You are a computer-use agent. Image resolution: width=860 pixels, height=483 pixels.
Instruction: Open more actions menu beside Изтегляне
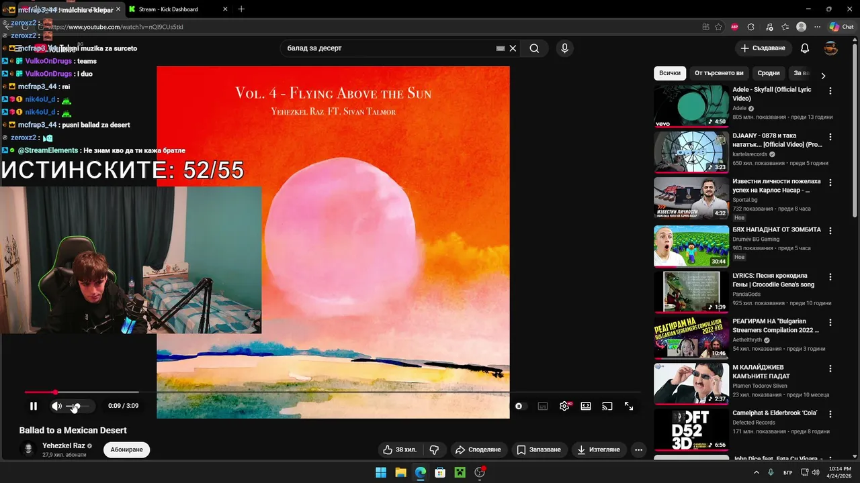[x=639, y=449]
